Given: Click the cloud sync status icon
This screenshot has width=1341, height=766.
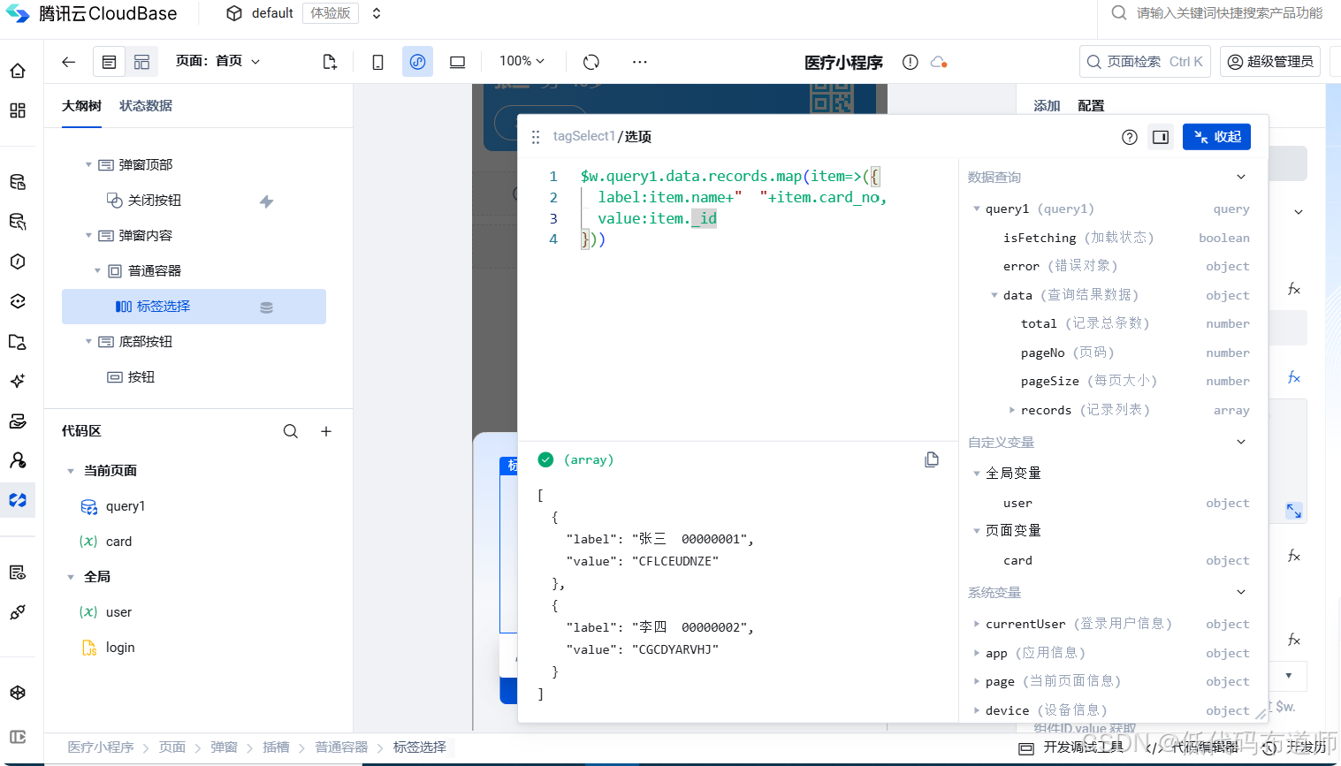Looking at the screenshot, I should pyautogui.click(x=939, y=62).
